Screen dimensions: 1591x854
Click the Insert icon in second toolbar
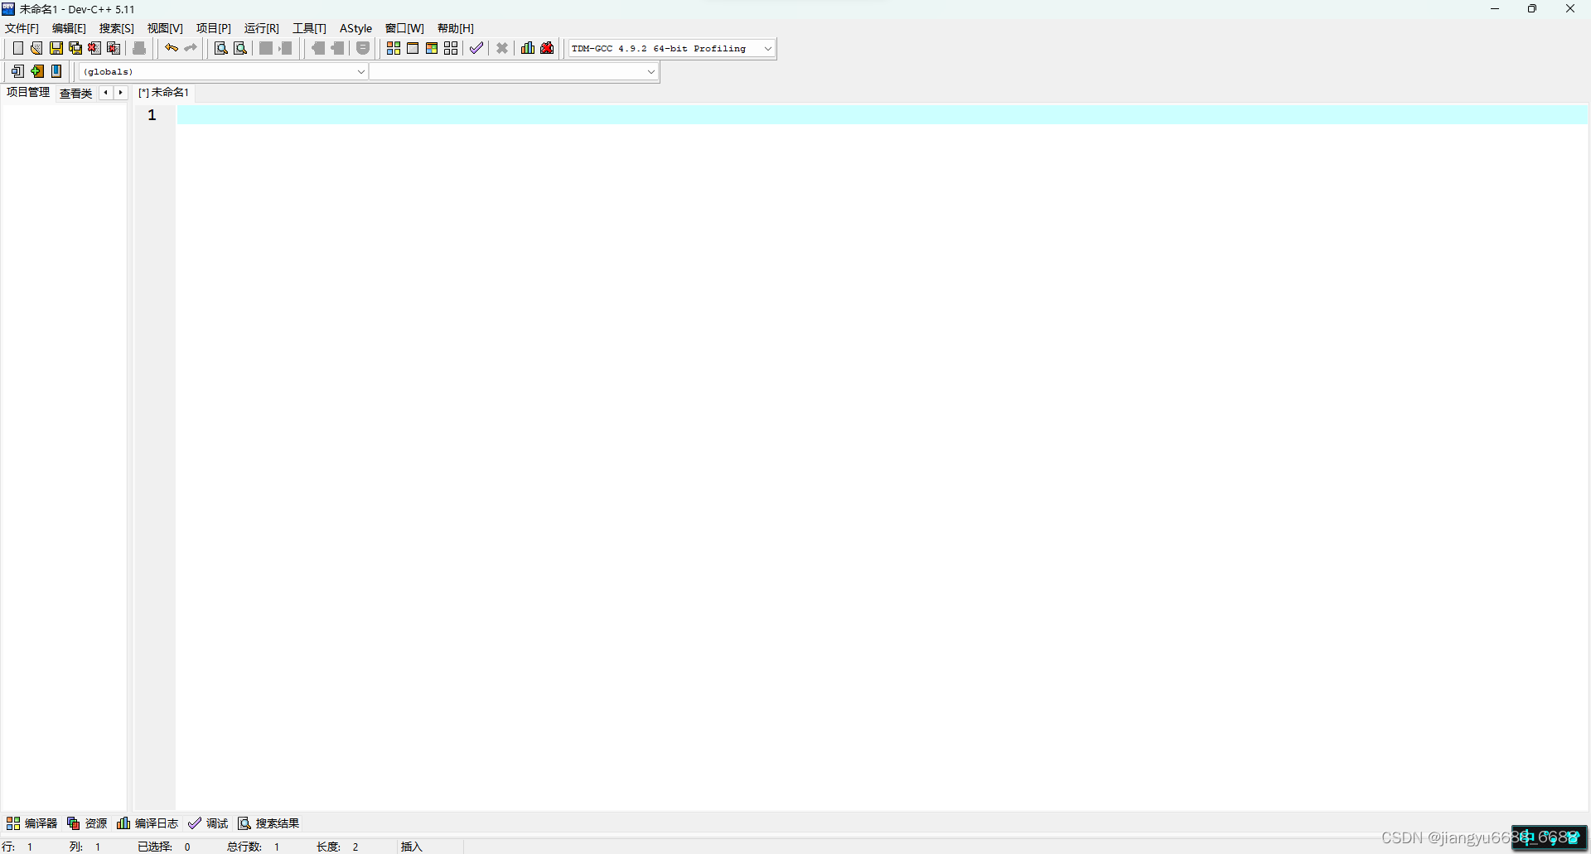[x=17, y=71]
